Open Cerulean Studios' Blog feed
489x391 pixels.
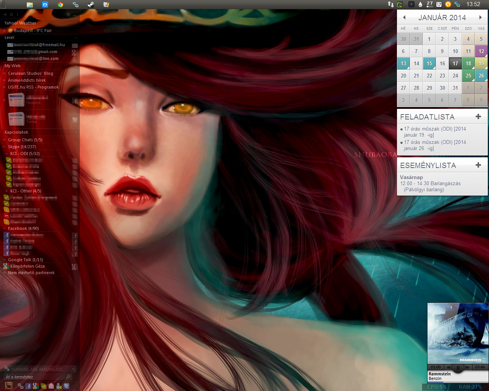pos(31,73)
